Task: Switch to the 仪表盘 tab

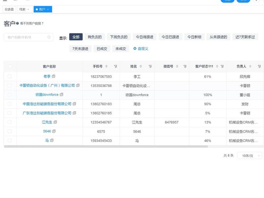Action: [x=9, y=9]
